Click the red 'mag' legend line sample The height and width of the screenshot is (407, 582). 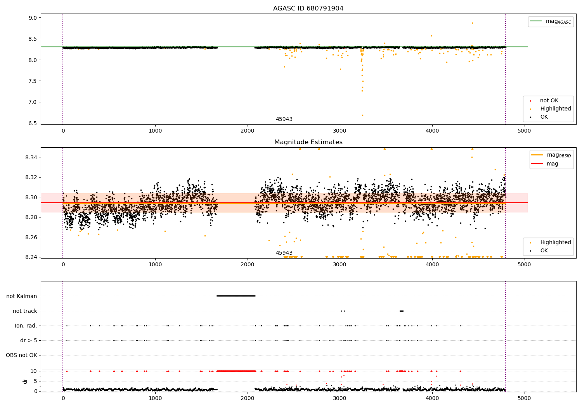click(x=537, y=164)
